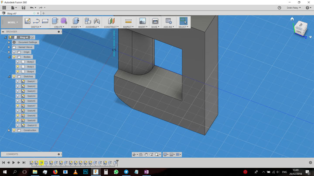
Task: Open the SKETCH menu
Action: [x=36, y=27]
